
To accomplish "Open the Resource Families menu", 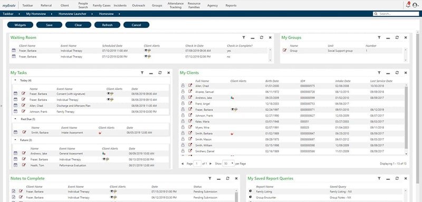I will 194,5.
